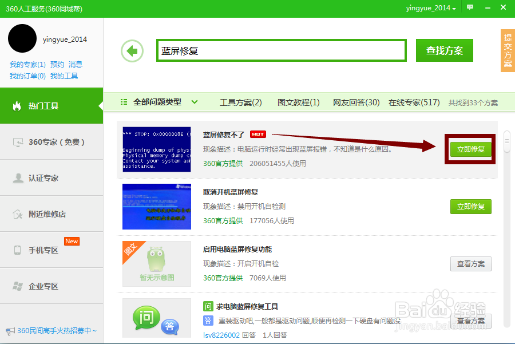Image resolution: width=515 pixels, height=344 pixels.
Task: Click the 蓝屏修复不了 title
Action: [x=224, y=135]
